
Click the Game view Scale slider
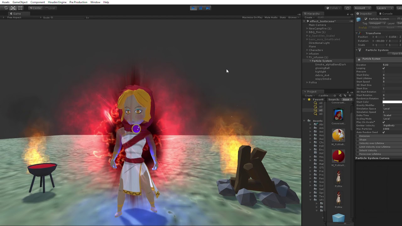coord(68,18)
